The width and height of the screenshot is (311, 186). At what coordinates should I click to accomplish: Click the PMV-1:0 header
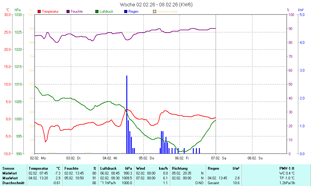(287, 168)
